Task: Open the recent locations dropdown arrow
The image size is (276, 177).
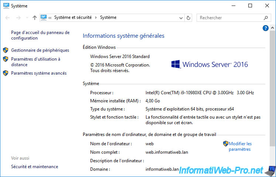Action: tap(27, 18)
